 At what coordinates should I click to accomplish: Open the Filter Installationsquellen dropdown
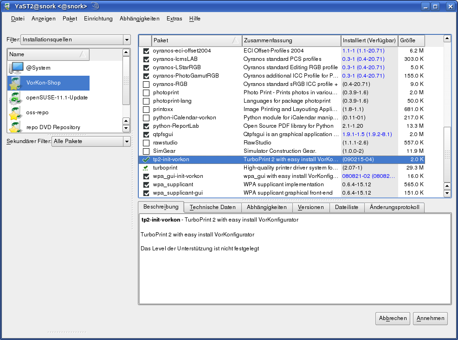tap(75, 40)
